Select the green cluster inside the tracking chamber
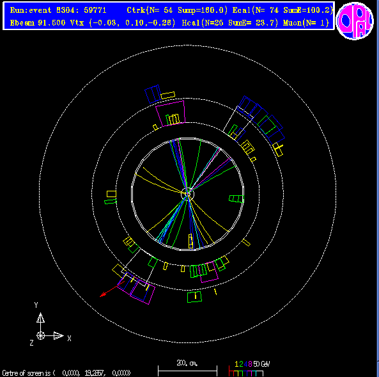The image size is (379, 377). (236, 198)
